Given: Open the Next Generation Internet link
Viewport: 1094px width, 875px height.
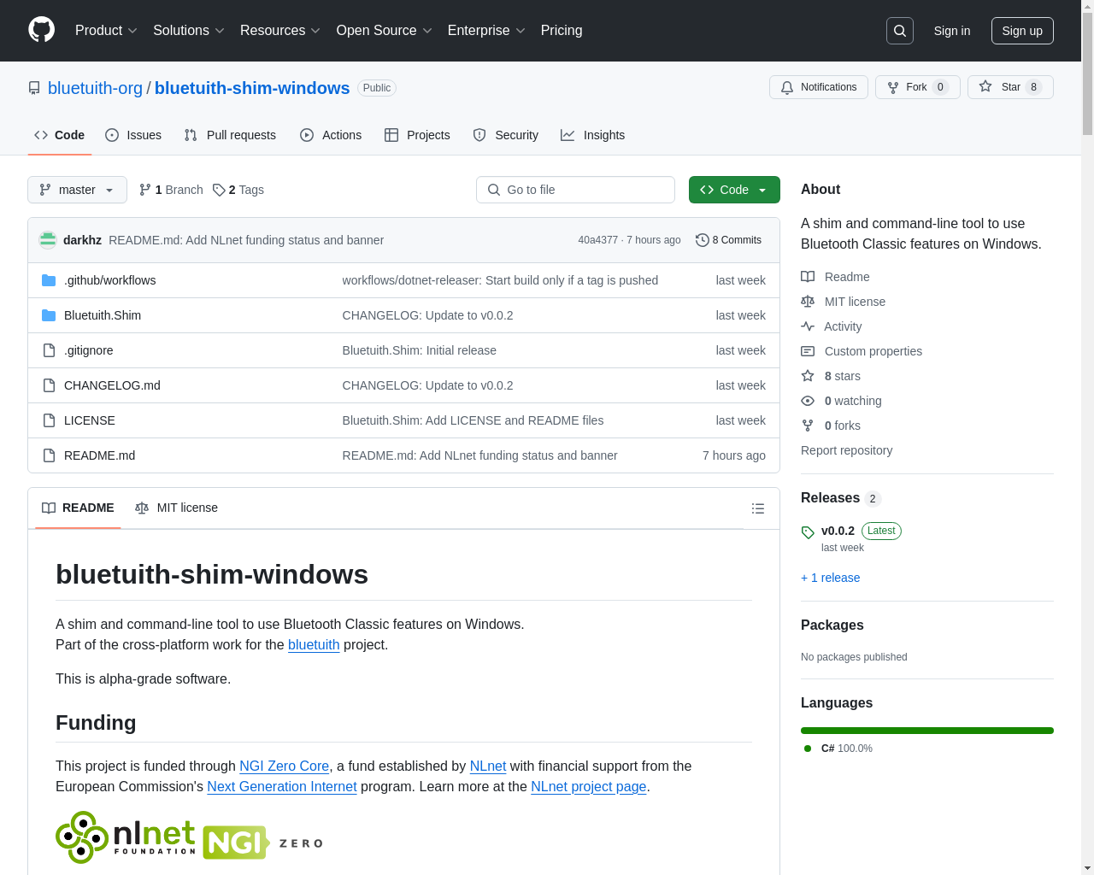Looking at the screenshot, I should tap(282, 786).
